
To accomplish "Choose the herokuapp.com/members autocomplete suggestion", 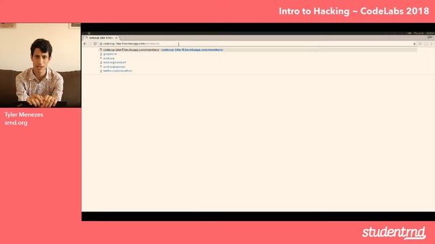I will tap(258, 49).
